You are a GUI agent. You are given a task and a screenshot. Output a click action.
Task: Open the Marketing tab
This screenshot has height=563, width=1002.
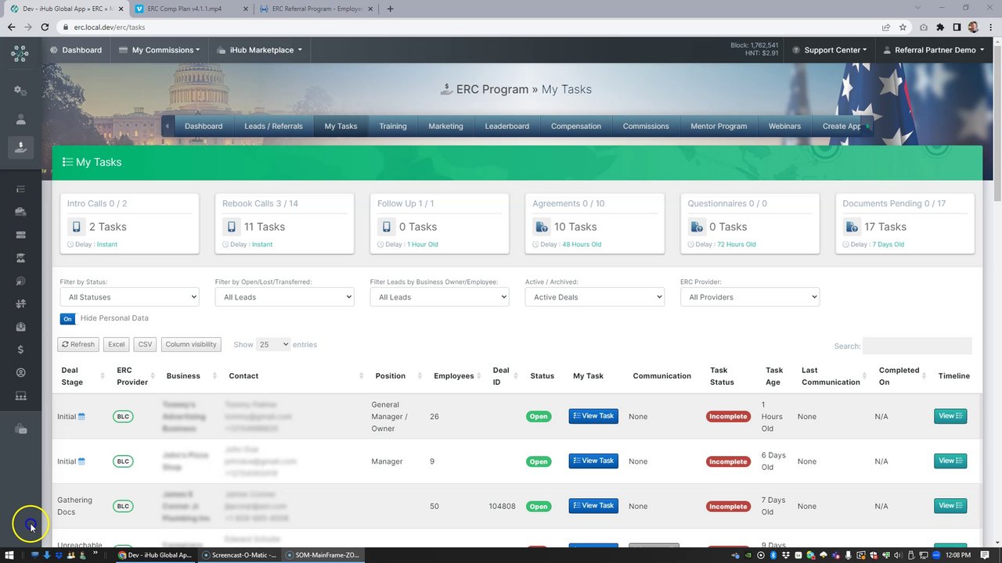445,126
